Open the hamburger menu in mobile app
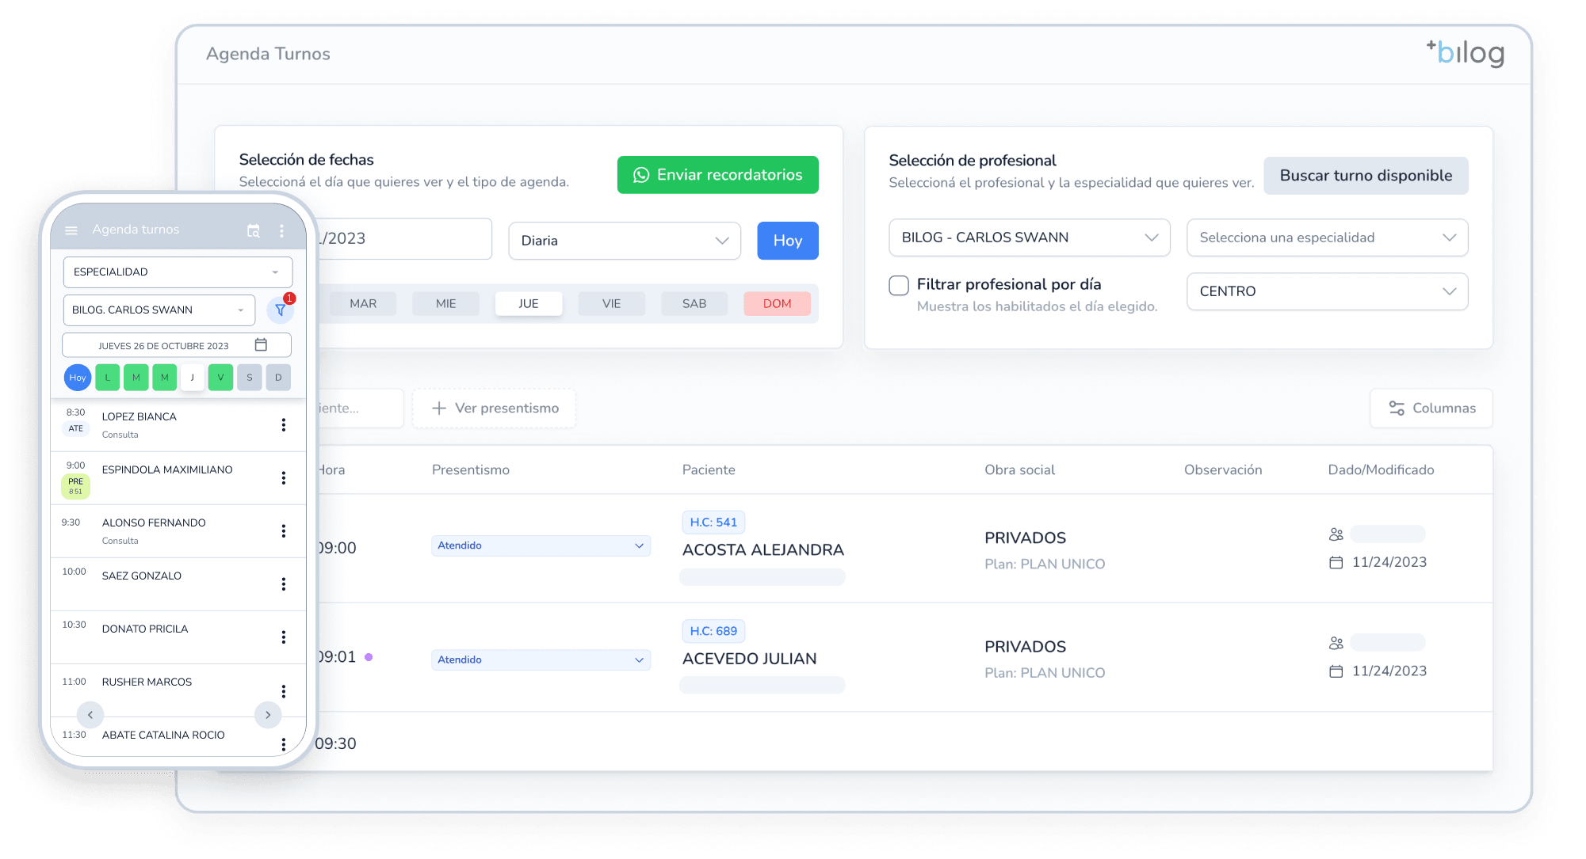This screenshot has height=859, width=1586. point(71,230)
